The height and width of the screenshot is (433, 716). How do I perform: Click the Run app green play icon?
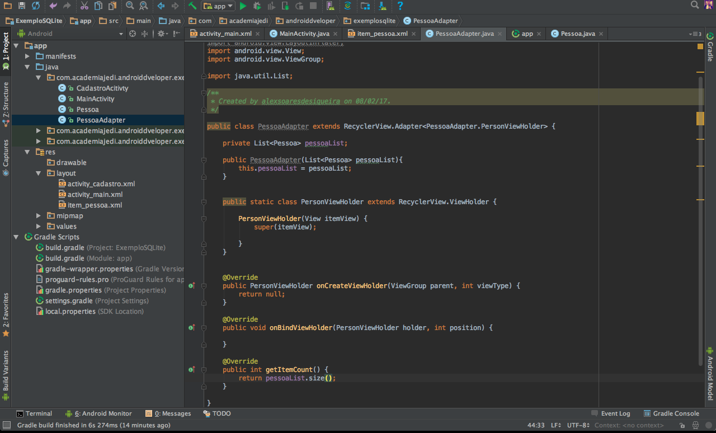click(243, 6)
